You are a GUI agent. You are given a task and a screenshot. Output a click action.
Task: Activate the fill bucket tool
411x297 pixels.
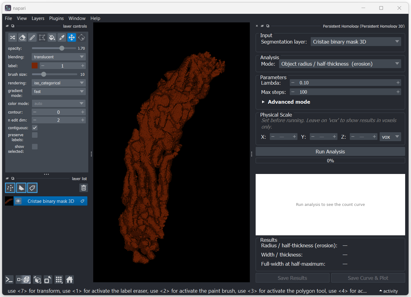pos(52,37)
